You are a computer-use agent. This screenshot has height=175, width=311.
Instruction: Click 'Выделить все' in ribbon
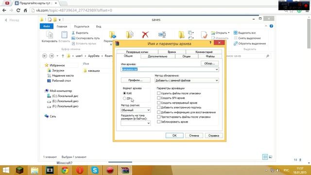[244, 33]
